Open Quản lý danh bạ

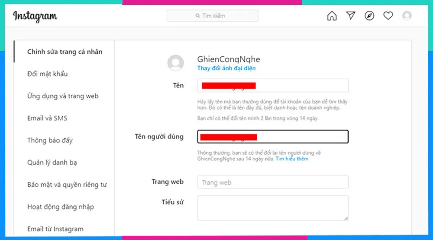point(52,162)
